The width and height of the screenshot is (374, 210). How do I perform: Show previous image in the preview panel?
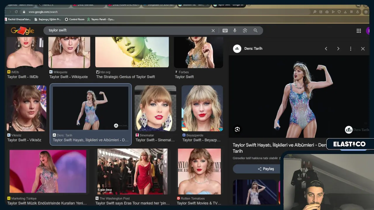326,49
